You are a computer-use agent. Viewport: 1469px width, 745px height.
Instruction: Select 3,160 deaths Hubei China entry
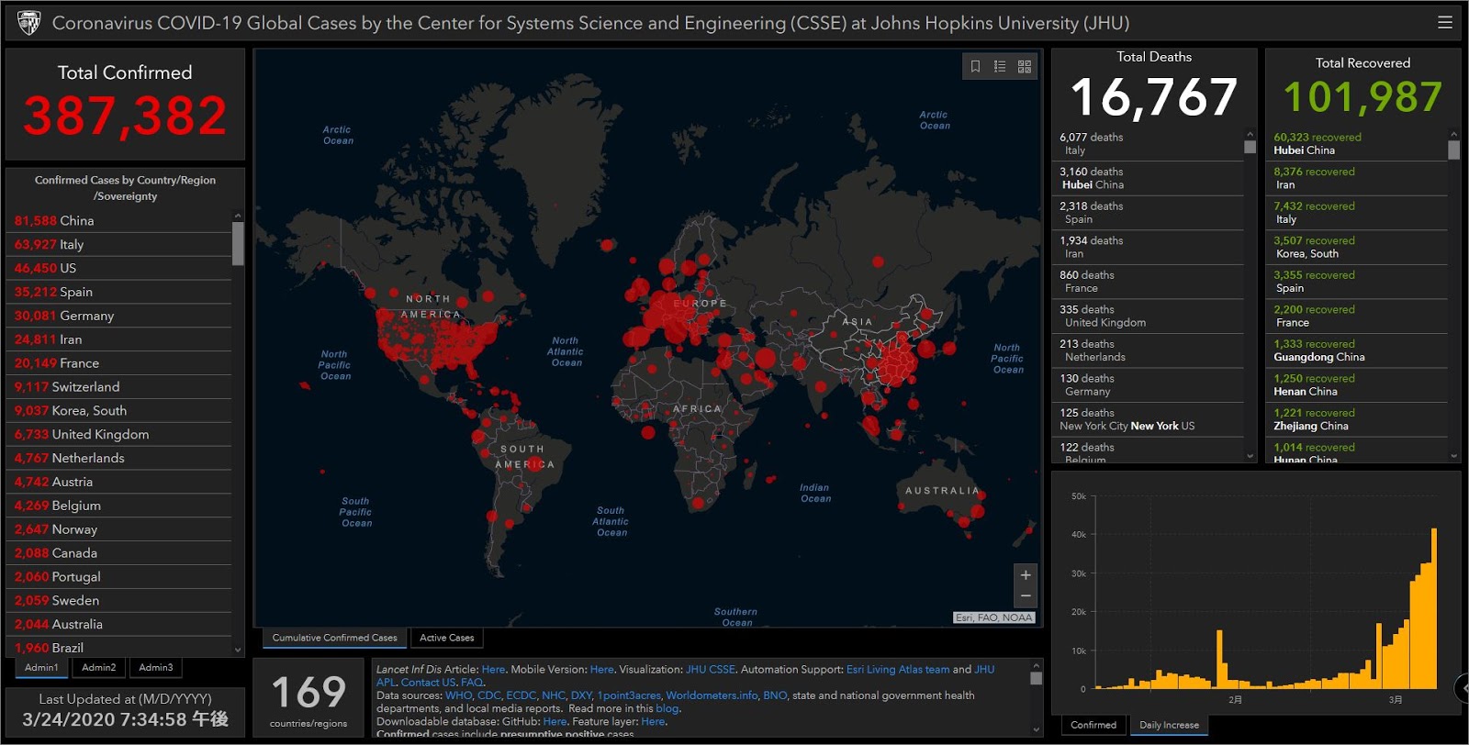1148,178
